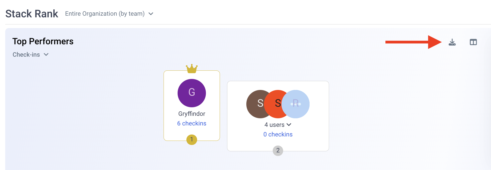Toggle the column layout view icon
The width and height of the screenshot is (491, 170).
(x=473, y=42)
